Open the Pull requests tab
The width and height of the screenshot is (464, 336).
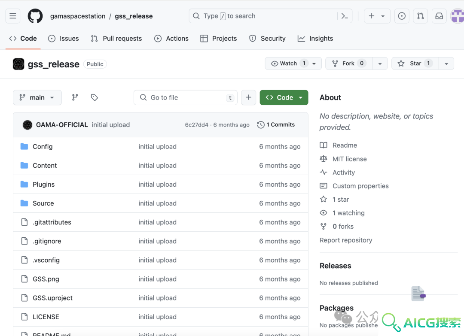pyautogui.click(x=116, y=39)
